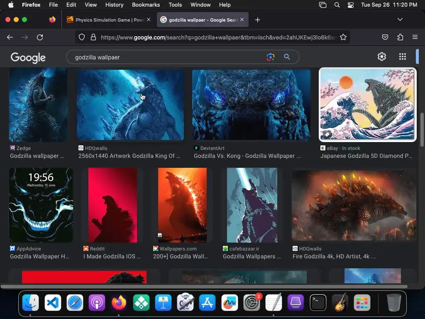
Task: Select the Fire Godzilla 4k thumbnail
Action: pyautogui.click(x=354, y=205)
